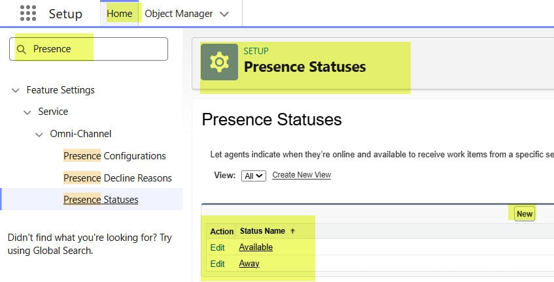Click the Quick Find box with Presence

(x=89, y=49)
